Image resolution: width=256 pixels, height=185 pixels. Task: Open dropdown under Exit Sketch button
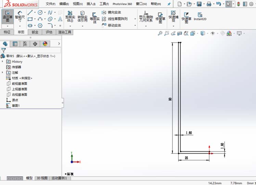click(8, 26)
